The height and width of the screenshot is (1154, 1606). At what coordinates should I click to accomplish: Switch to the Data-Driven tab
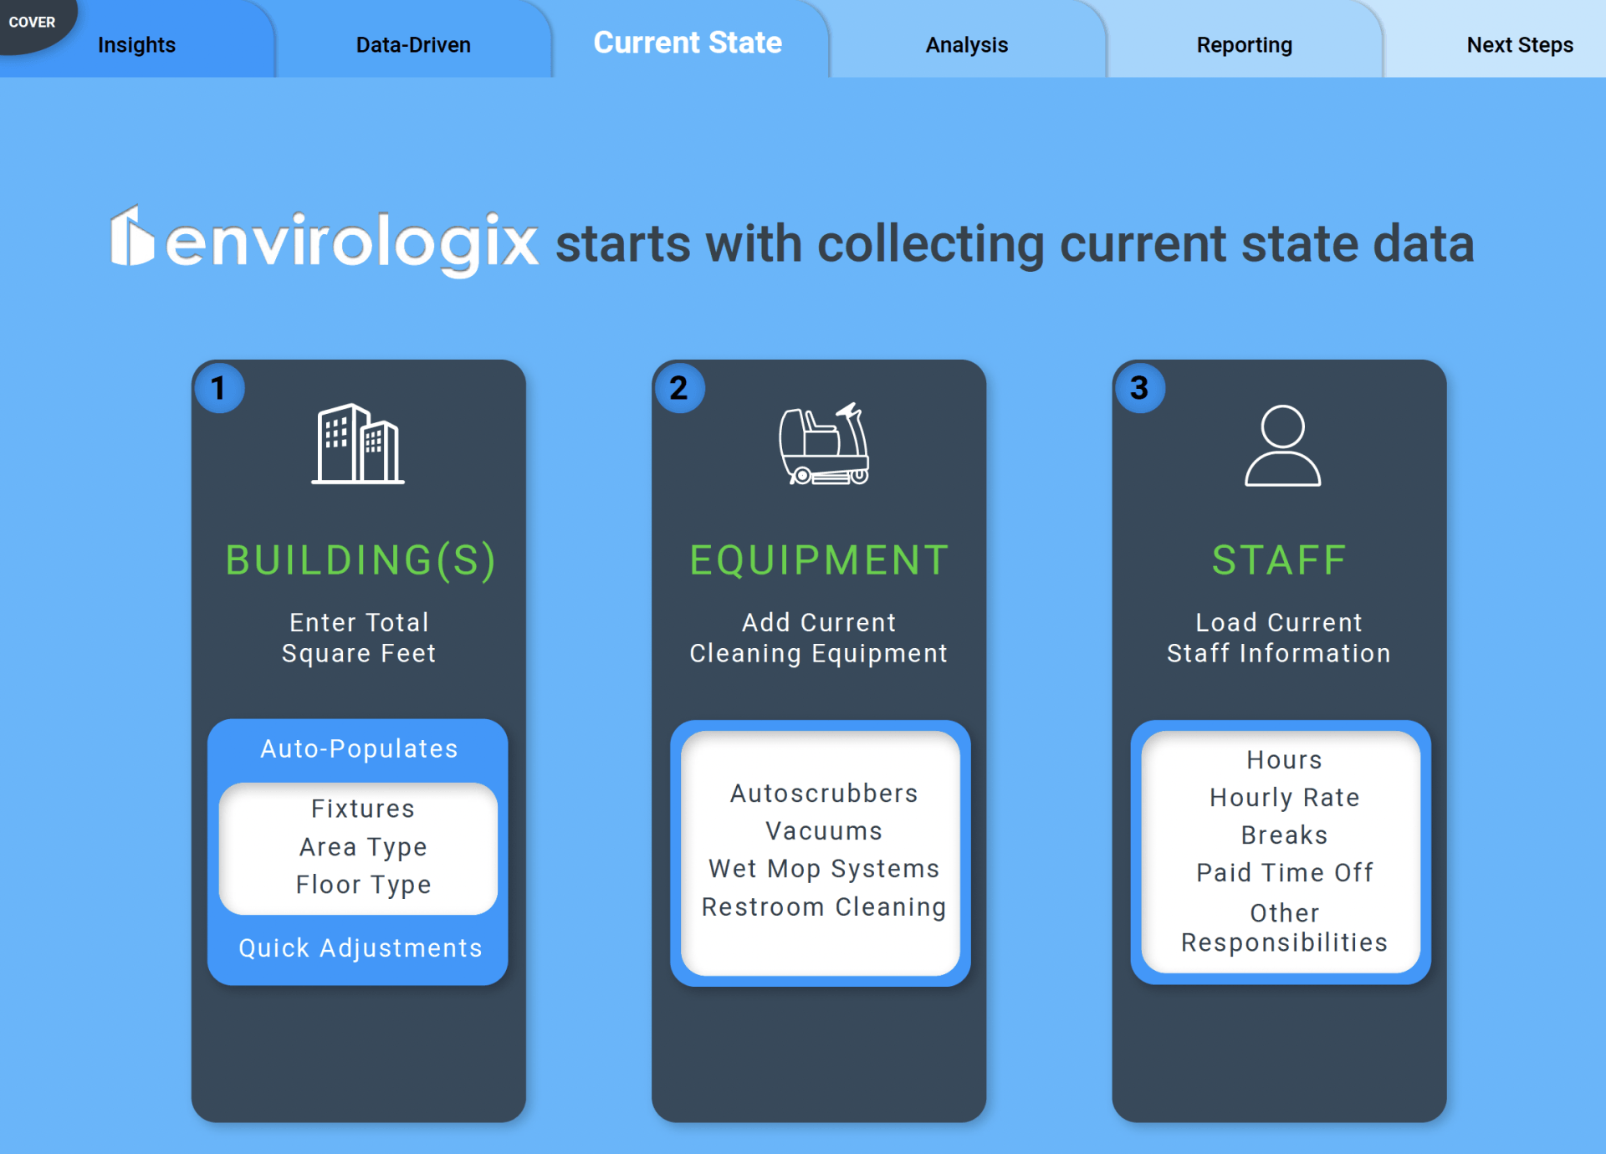point(413,45)
